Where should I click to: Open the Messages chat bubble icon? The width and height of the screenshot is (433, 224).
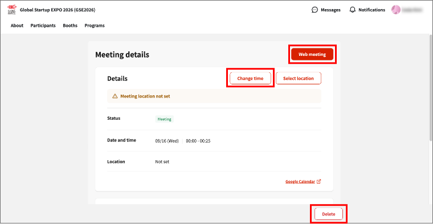tap(314, 10)
